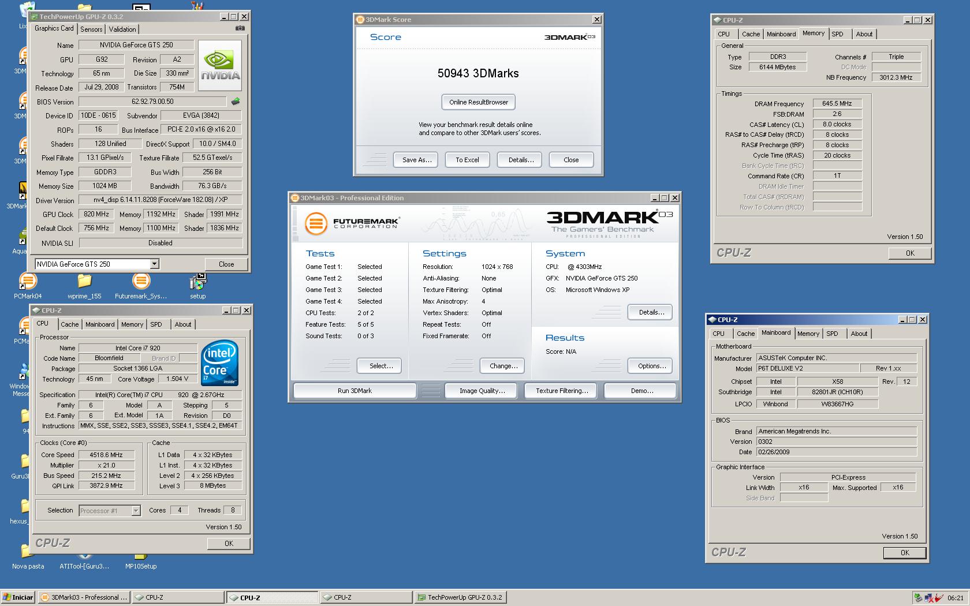Click OK in the CPU-Z memory window
Image resolution: width=970 pixels, height=606 pixels.
pos(910,253)
